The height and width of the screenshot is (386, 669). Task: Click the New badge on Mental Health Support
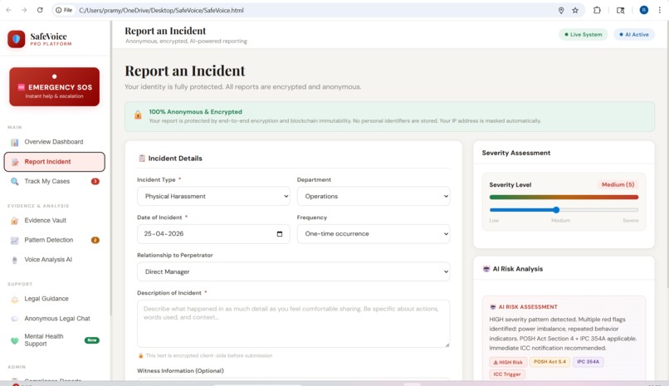[92, 340]
